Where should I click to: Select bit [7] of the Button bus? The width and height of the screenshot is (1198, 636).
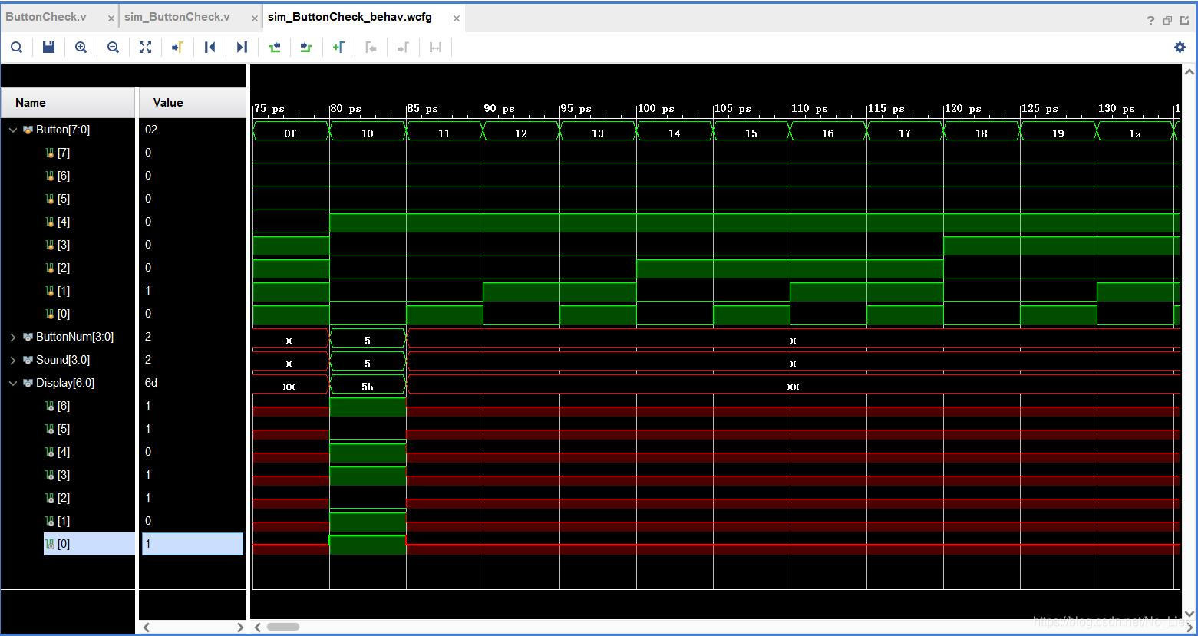pos(63,153)
